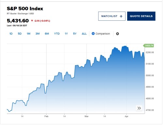Click the Feb x-axis label
Screen dimensions: 163x125
click(46, 116)
